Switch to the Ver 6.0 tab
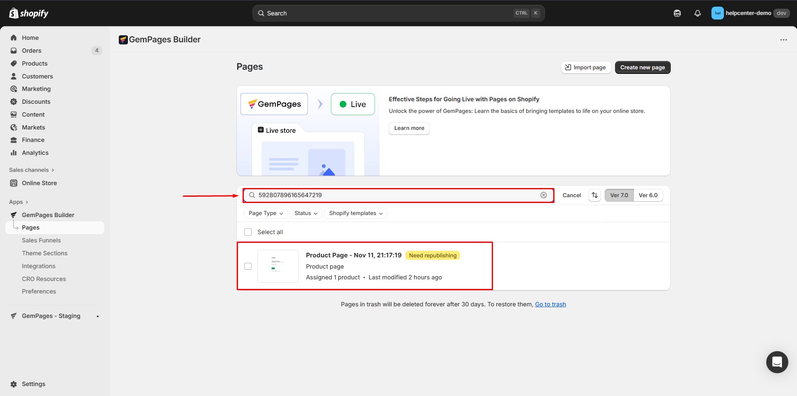This screenshot has height=396, width=797. (x=648, y=195)
